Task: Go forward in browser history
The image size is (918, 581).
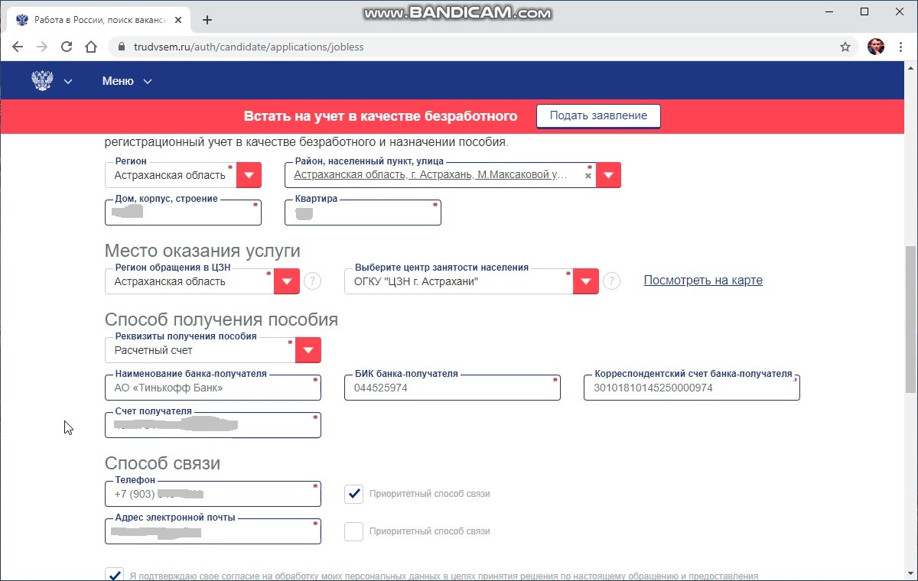Action: [42, 47]
